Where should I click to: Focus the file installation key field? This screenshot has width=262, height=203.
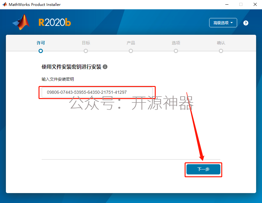pos(97,92)
